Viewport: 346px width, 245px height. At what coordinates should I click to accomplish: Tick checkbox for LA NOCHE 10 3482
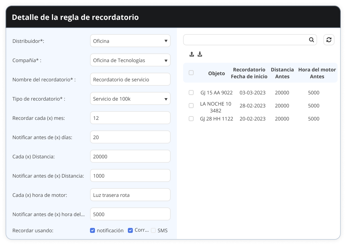coord(191,106)
